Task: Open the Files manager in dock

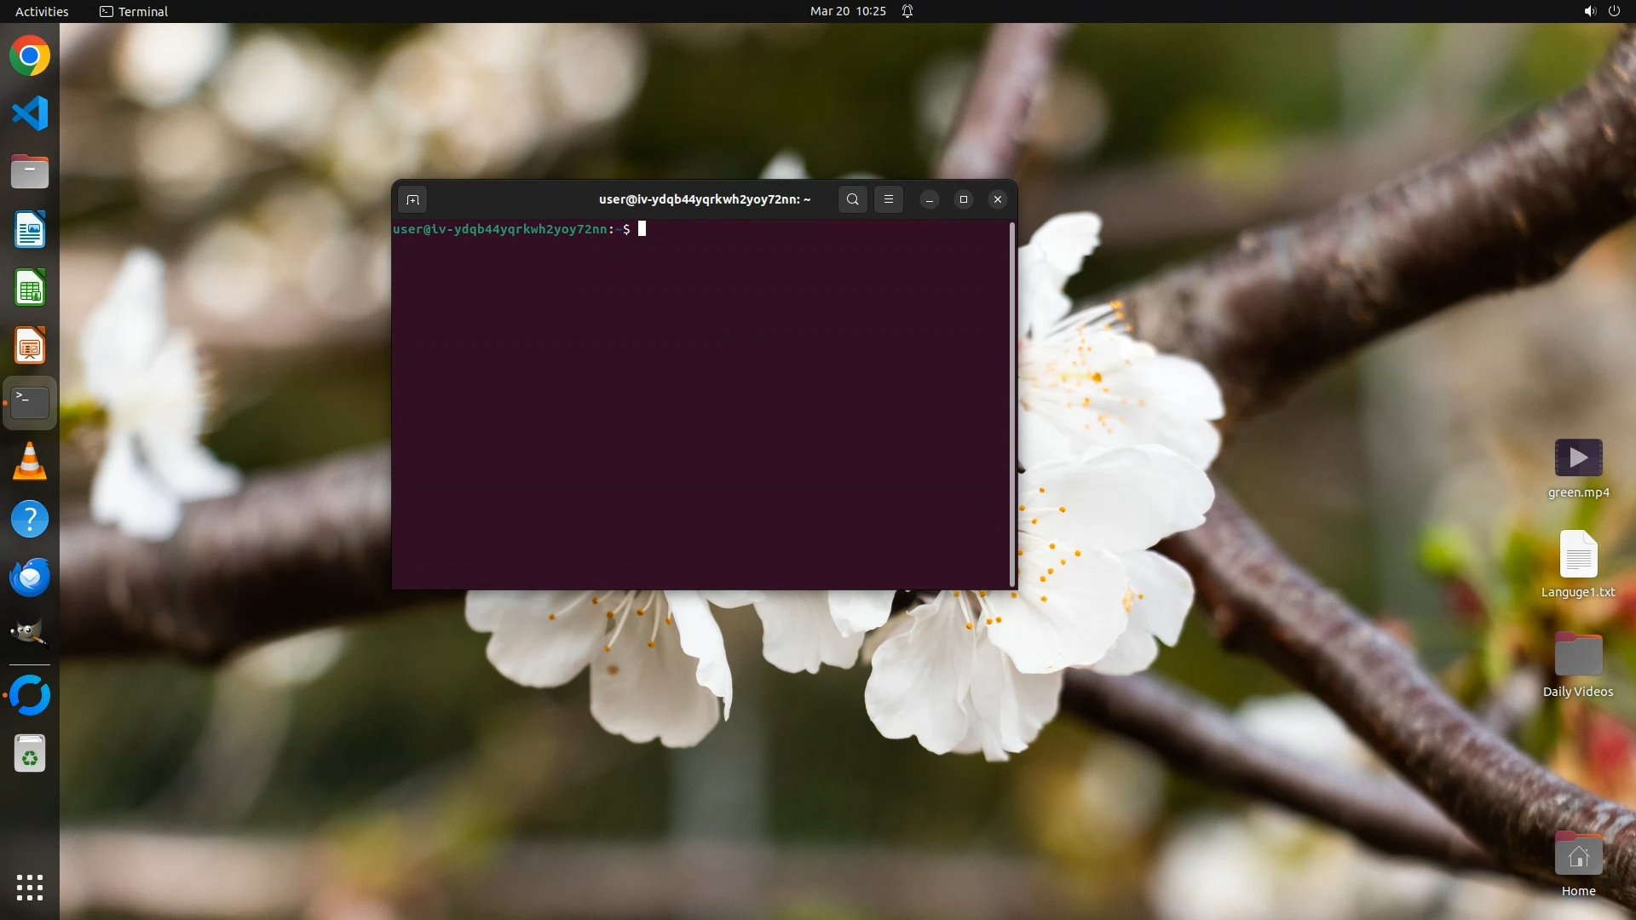Action: click(30, 172)
